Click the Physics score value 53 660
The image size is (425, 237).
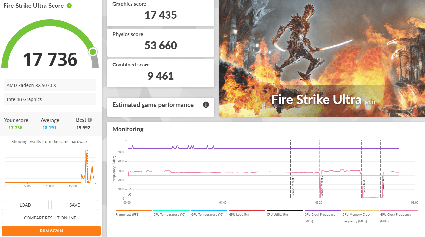click(161, 45)
